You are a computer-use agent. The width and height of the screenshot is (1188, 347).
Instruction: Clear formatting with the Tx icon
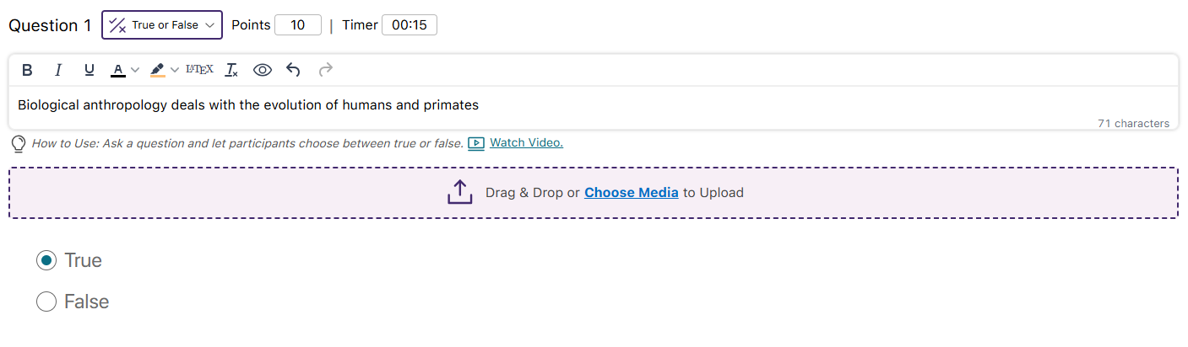[x=231, y=70]
